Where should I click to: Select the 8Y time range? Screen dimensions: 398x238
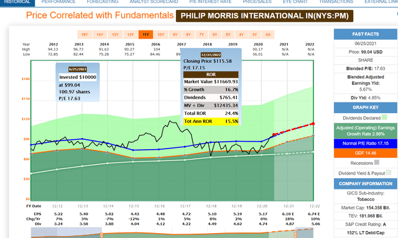coord(188,35)
